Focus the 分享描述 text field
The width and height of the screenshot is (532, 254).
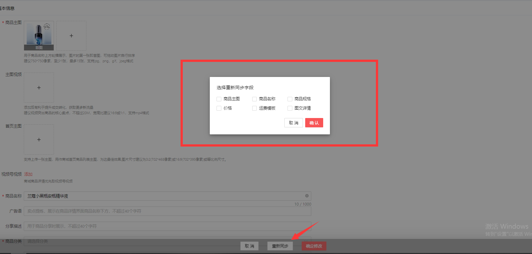coord(167,226)
